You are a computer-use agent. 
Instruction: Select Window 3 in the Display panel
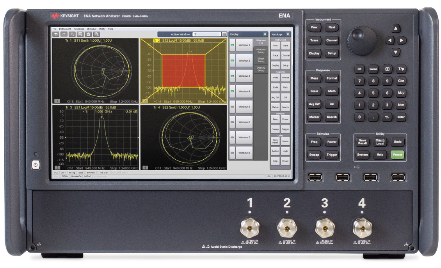click(x=244, y=76)
